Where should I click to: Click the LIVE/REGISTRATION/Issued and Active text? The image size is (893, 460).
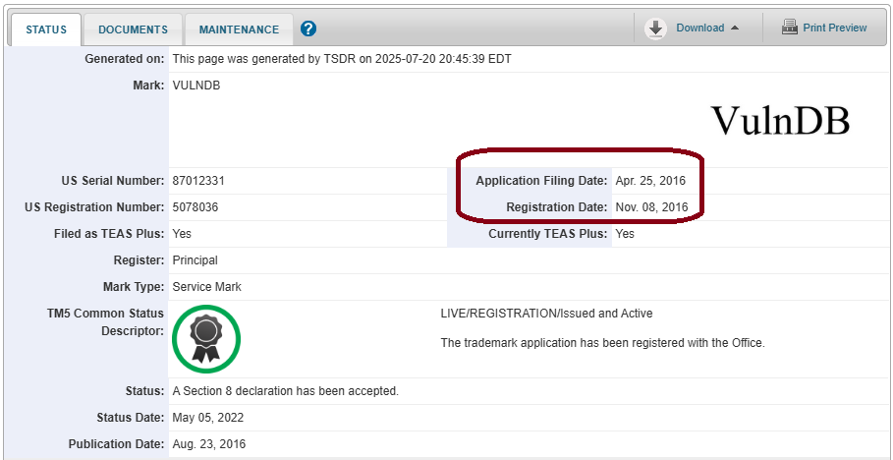[x=546, y=314]
